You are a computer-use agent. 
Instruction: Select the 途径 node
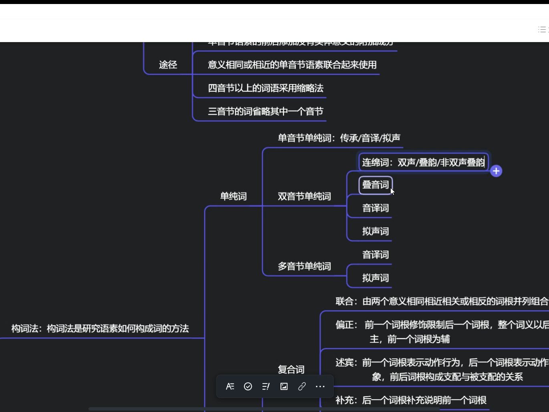(168, 65)
